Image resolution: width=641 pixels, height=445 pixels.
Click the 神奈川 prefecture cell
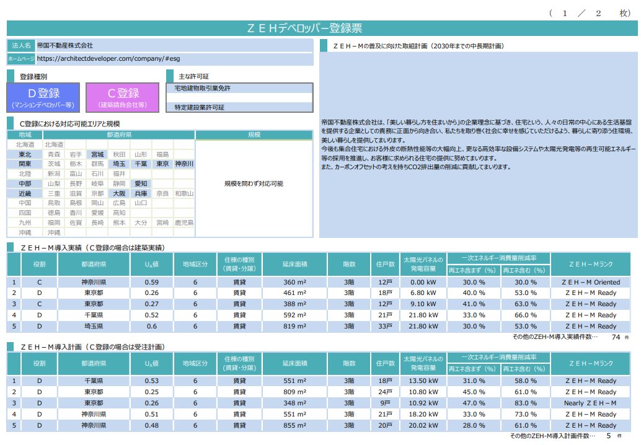coord(184,164)
